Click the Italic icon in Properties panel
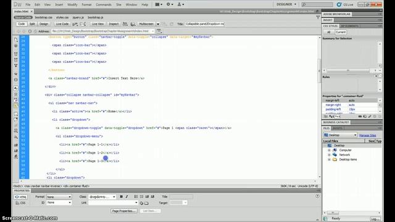Image resolution: width=395 pixels, height=222 pixels. (x=127, y=197)
